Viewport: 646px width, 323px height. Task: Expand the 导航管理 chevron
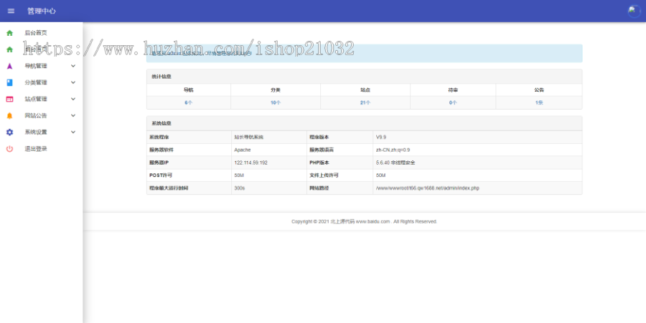tap(73, 66)
